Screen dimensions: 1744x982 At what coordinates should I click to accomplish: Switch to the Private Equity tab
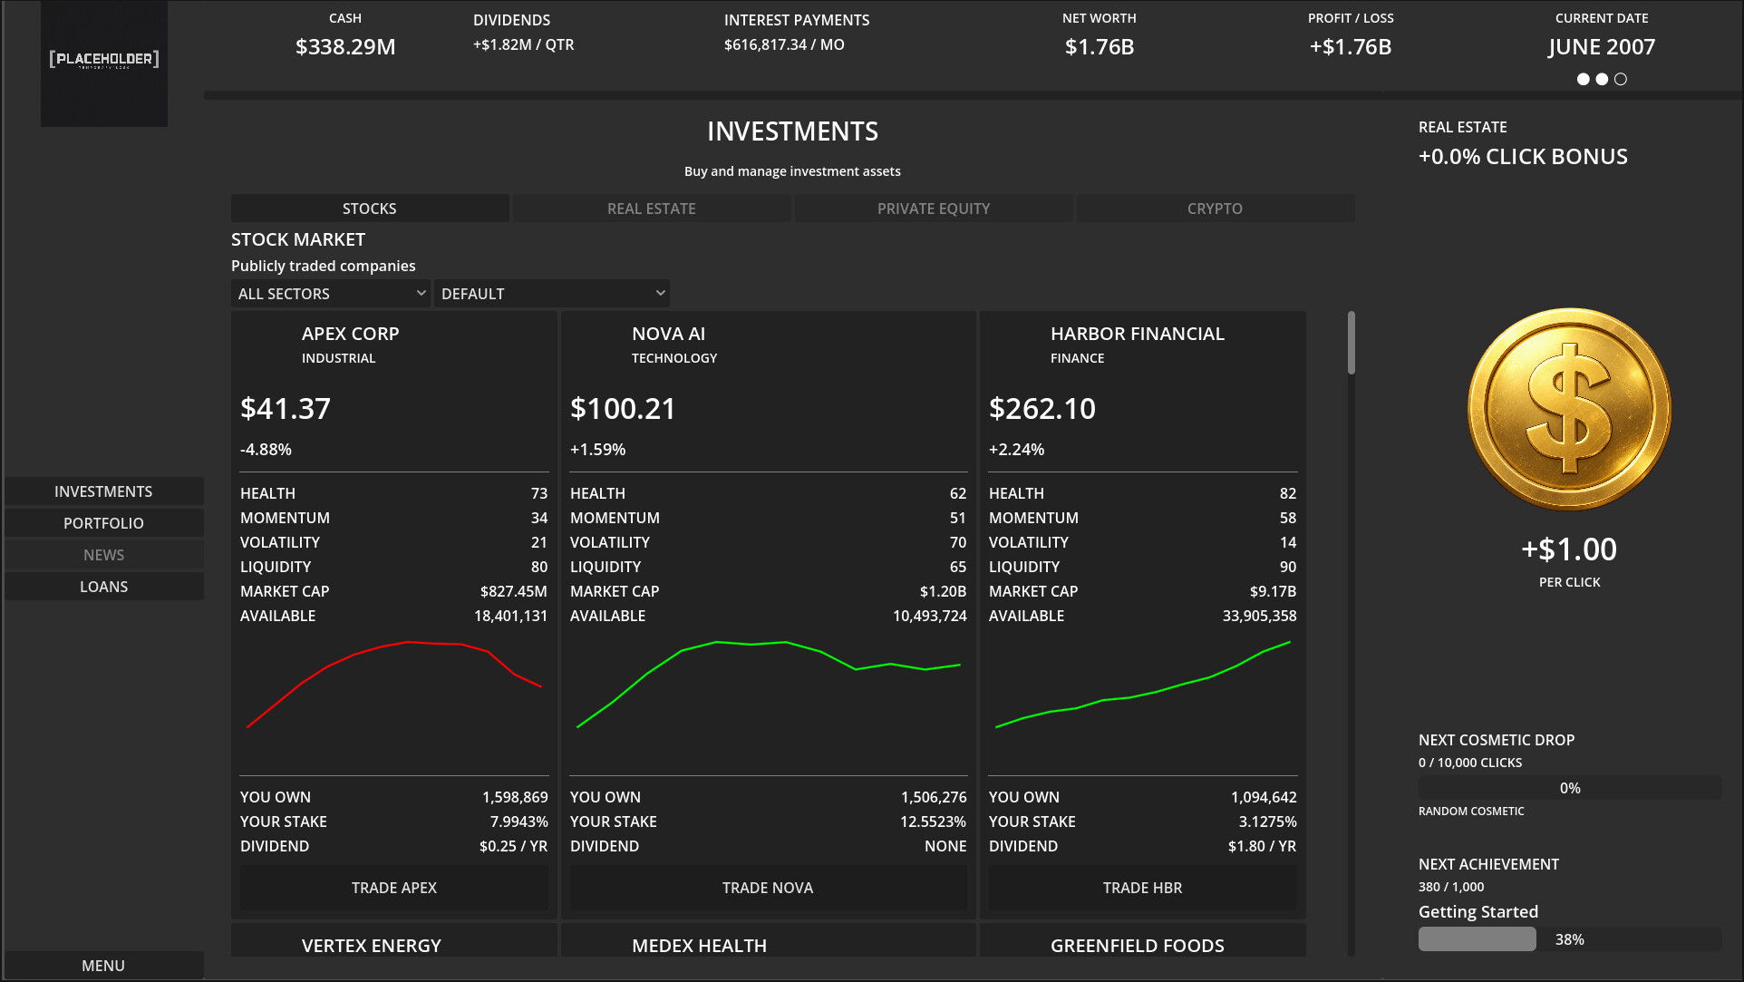click(x=934, y=209)
